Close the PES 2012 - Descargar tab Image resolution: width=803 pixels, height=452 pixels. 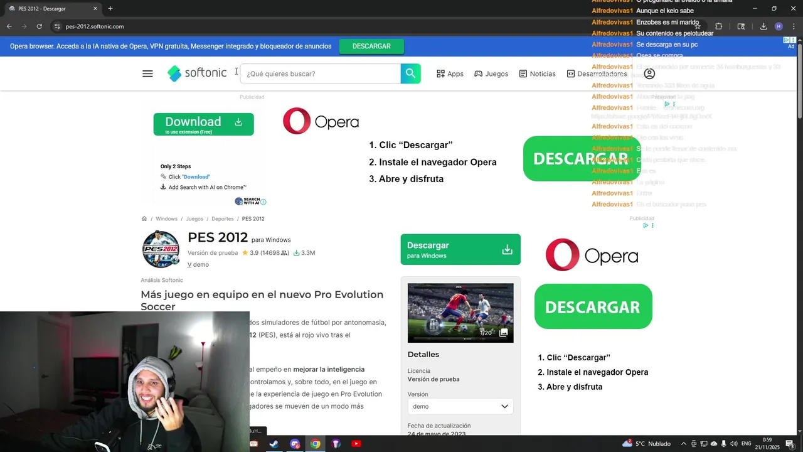[95, 9]
